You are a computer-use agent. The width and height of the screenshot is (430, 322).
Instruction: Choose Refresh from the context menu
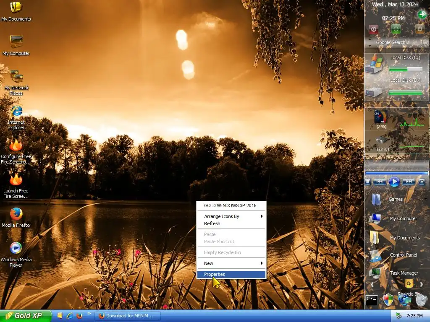click(231, 223)
